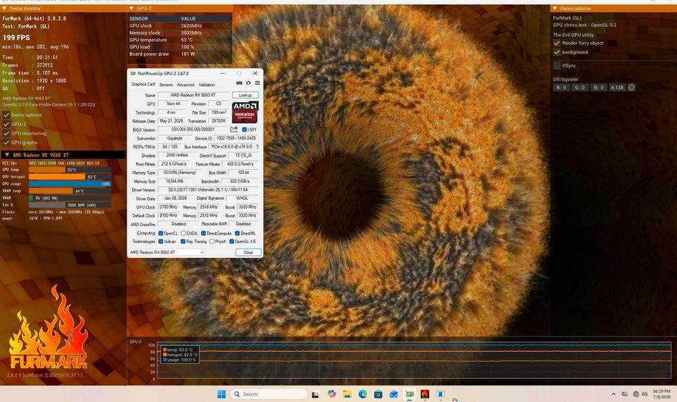
Task: Click the R: 0 bgcolor field
Action: (x=561, y=87)
